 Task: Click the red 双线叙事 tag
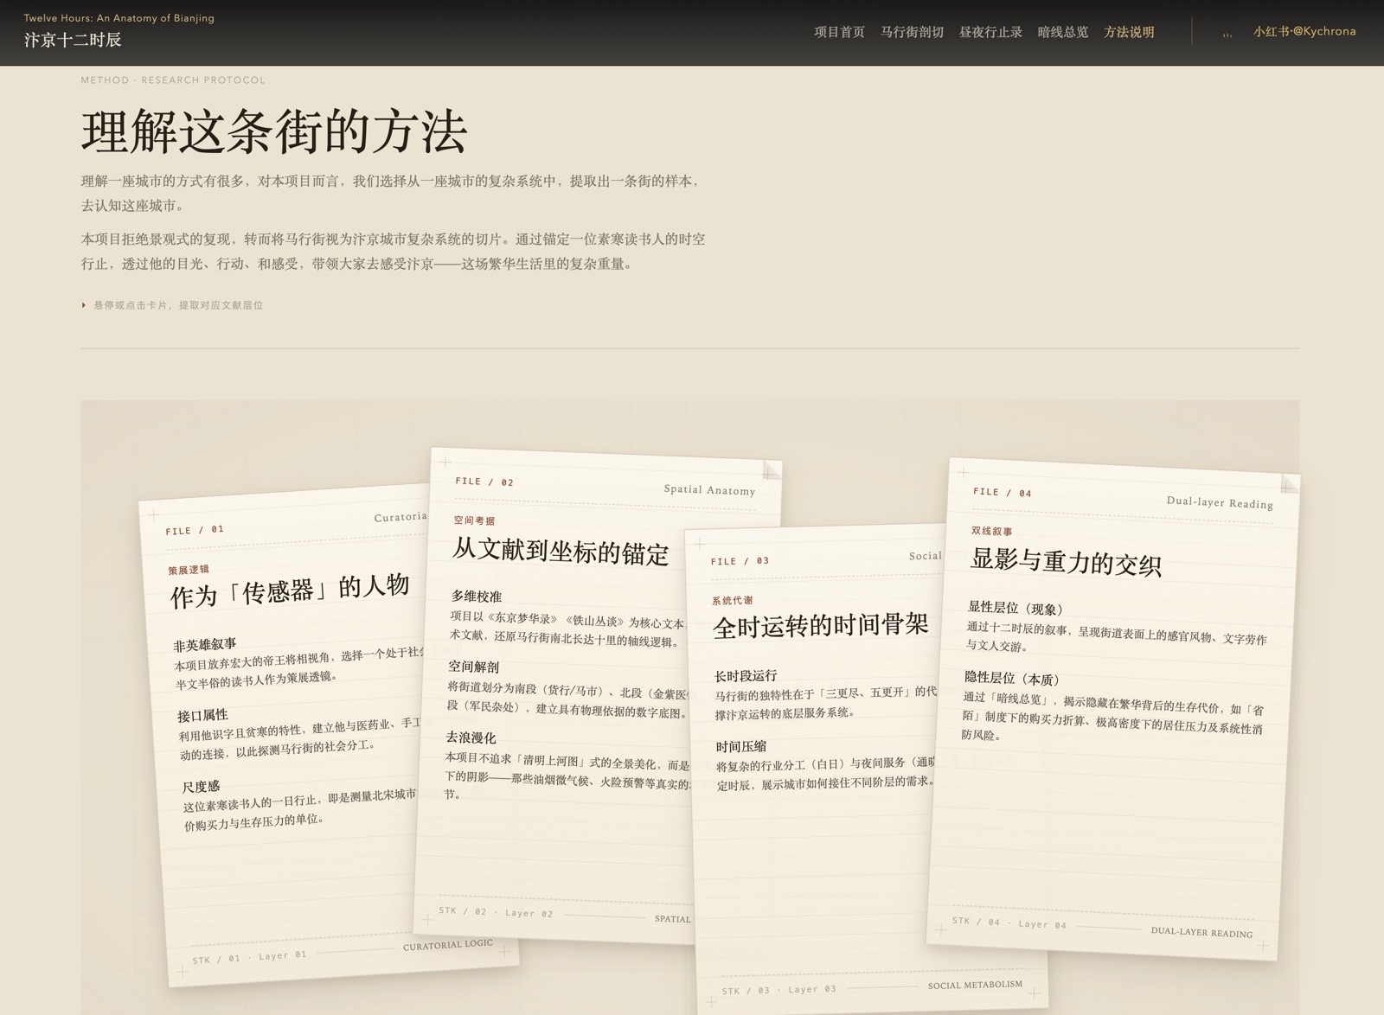coord(991,531)
